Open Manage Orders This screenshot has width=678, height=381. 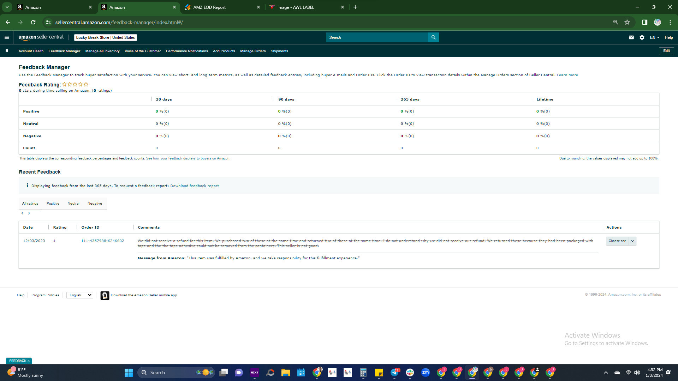pyautogui.click(x=253, y=51)
